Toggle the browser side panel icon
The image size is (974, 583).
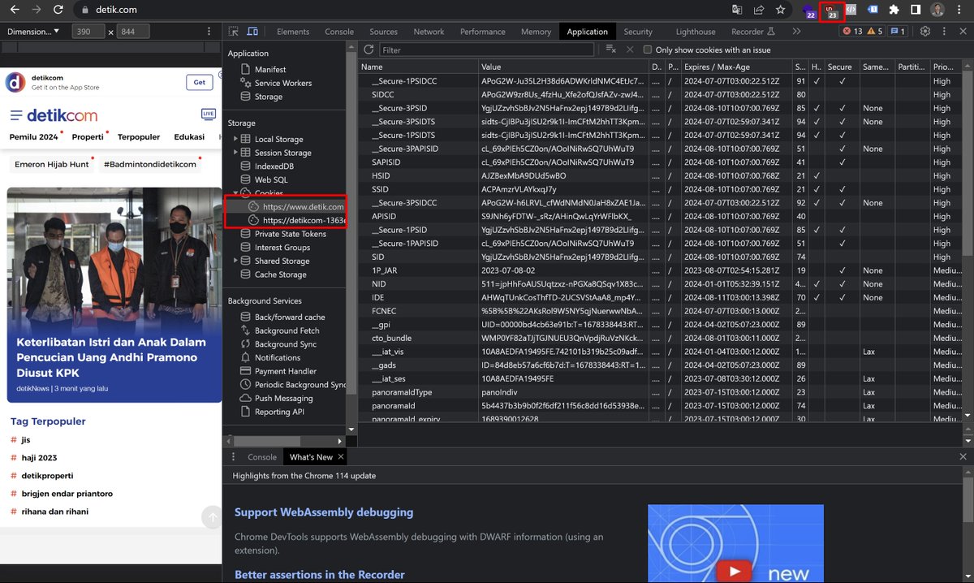click(x=916, y=11)
